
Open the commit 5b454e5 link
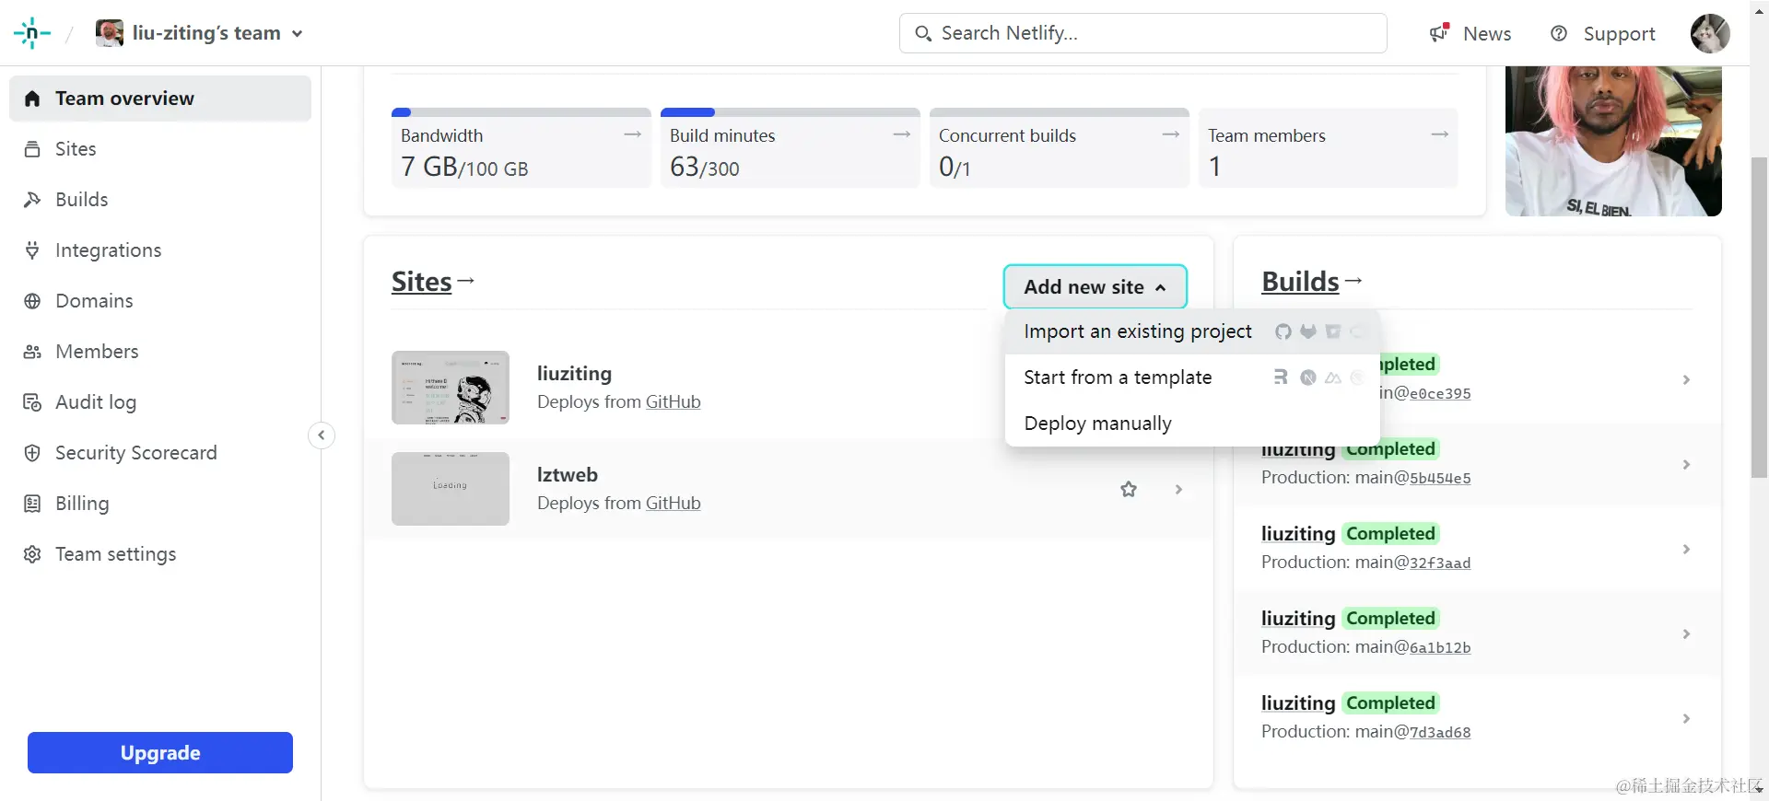1440,479
